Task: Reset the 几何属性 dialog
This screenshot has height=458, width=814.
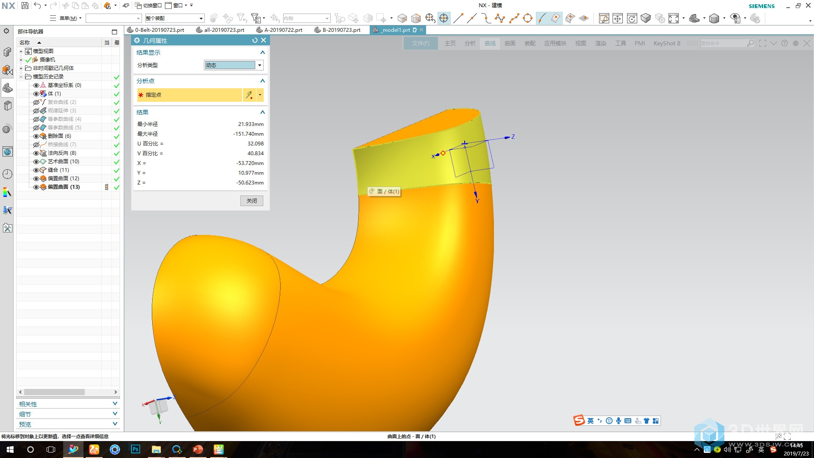Action: click(255, 40)
